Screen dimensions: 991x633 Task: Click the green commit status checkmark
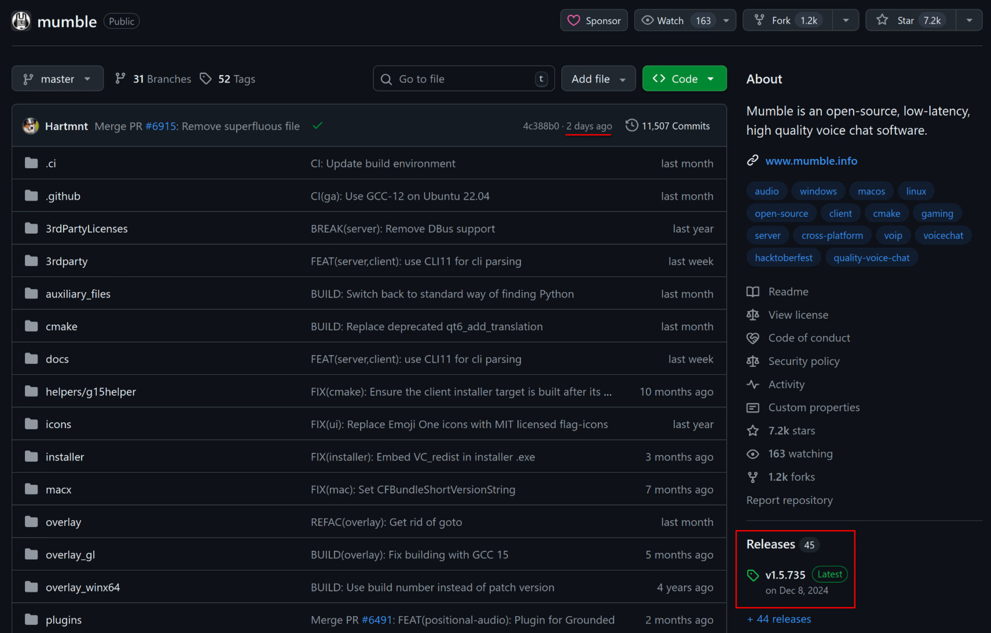tap(317, 126)
